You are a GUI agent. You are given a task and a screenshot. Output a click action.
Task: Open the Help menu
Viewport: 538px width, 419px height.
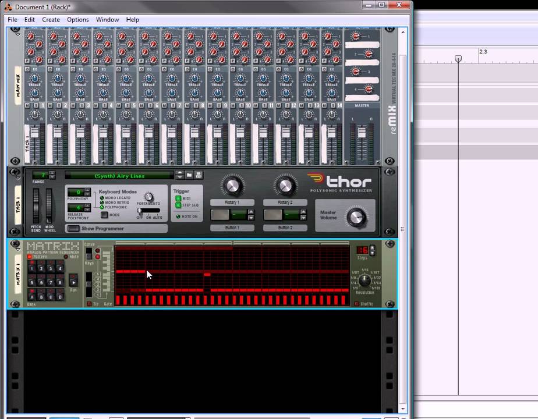(x=132, y=20)
